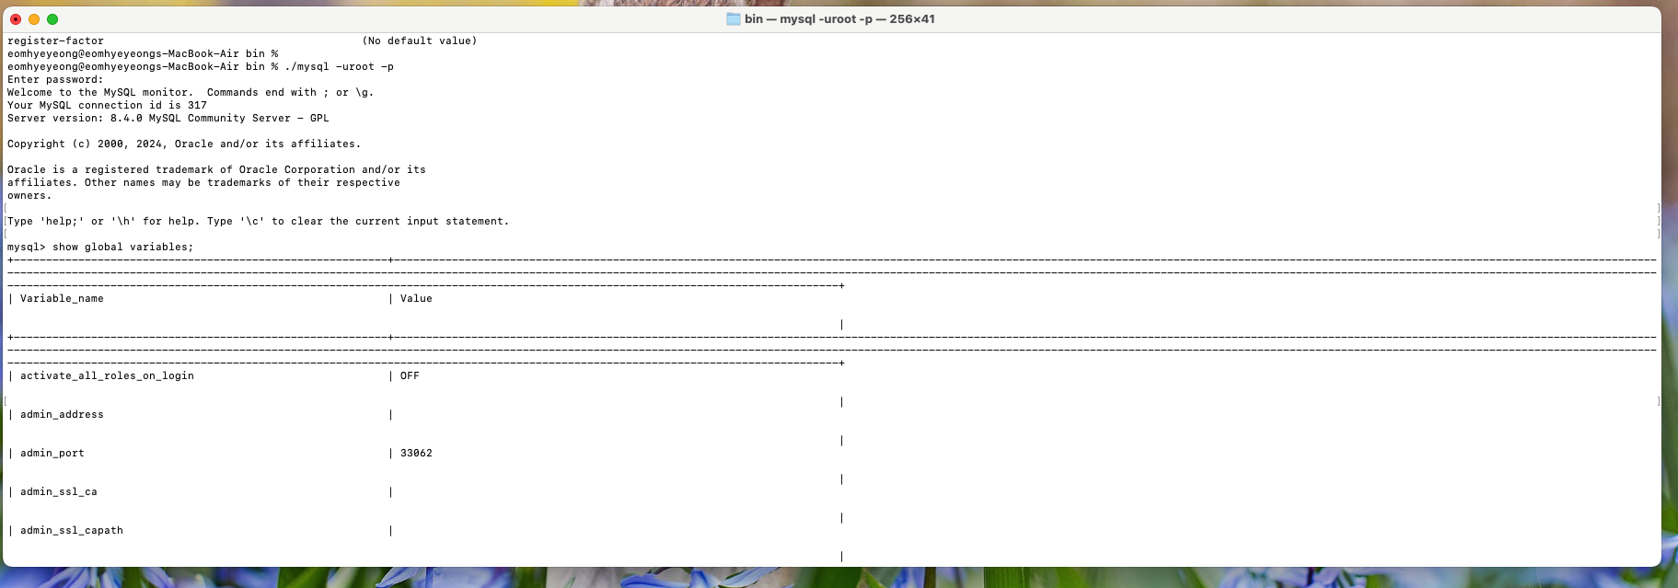This screenshot has height=588, width=1678.
Task: Click the folder proxy icon in title bar
Action: click(x=734, y=19)
